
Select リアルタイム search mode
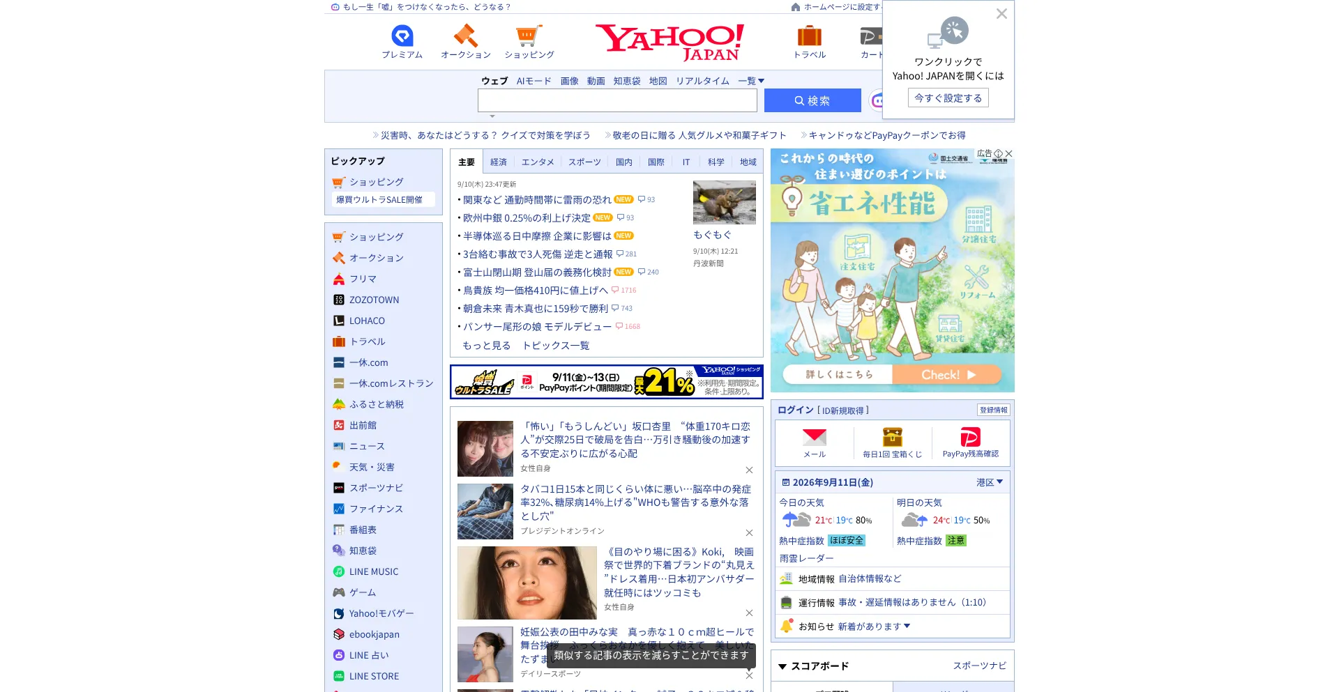click(702, 81)
